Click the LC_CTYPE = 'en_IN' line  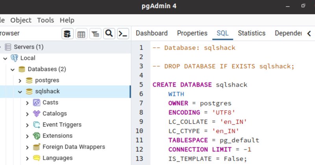[204, 131]
